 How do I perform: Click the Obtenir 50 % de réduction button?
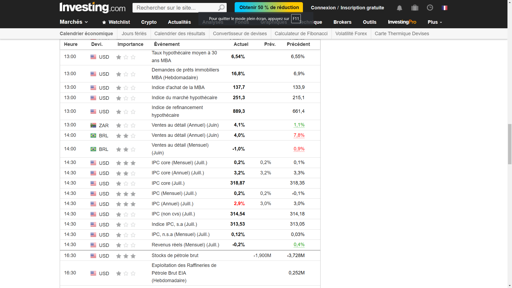click(269, 7)
